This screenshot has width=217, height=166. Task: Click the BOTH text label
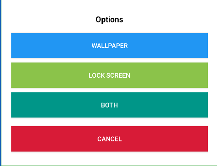point(109,105)
